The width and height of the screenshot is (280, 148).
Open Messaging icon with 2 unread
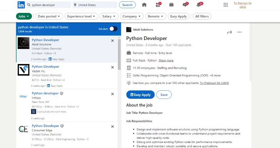tap(185, 5)
